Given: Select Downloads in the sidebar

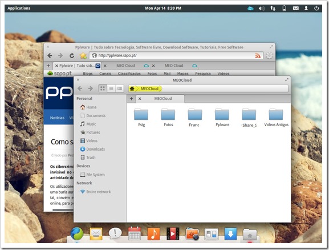Looking at the screenshot, I should pyautogui.click(x=92, y=149).
